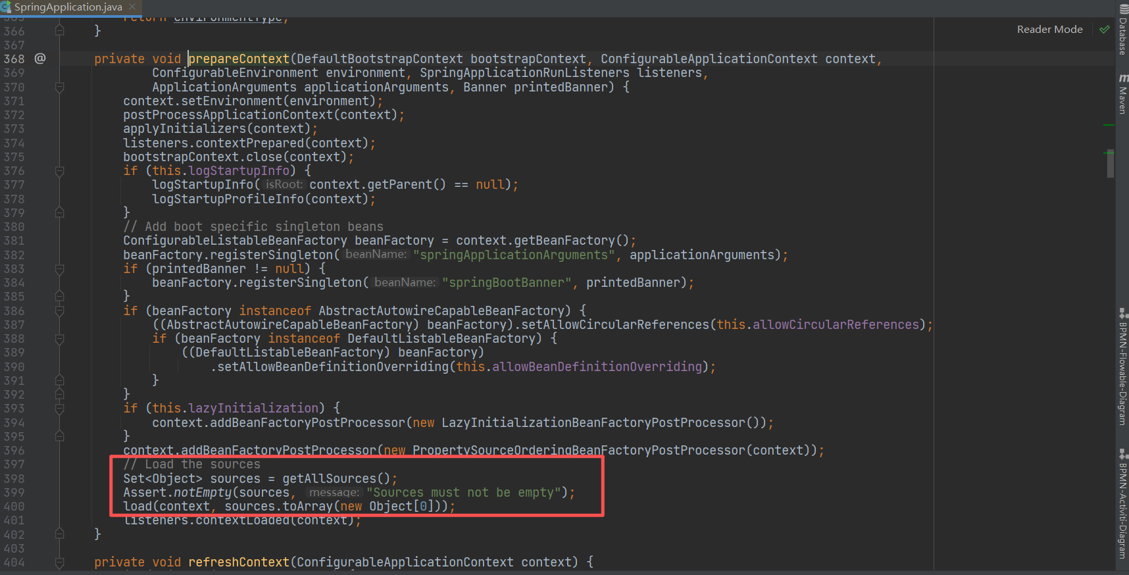Click the editor vertical scrollbar thumb

(x=1110, y=163)
